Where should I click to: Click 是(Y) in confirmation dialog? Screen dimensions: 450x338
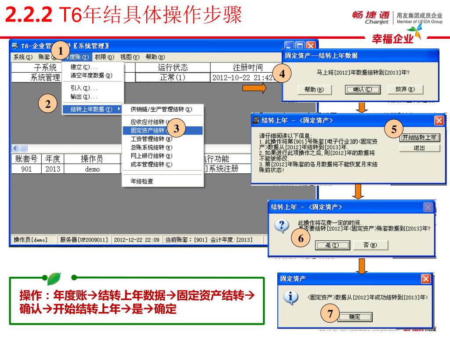[332, 245]
